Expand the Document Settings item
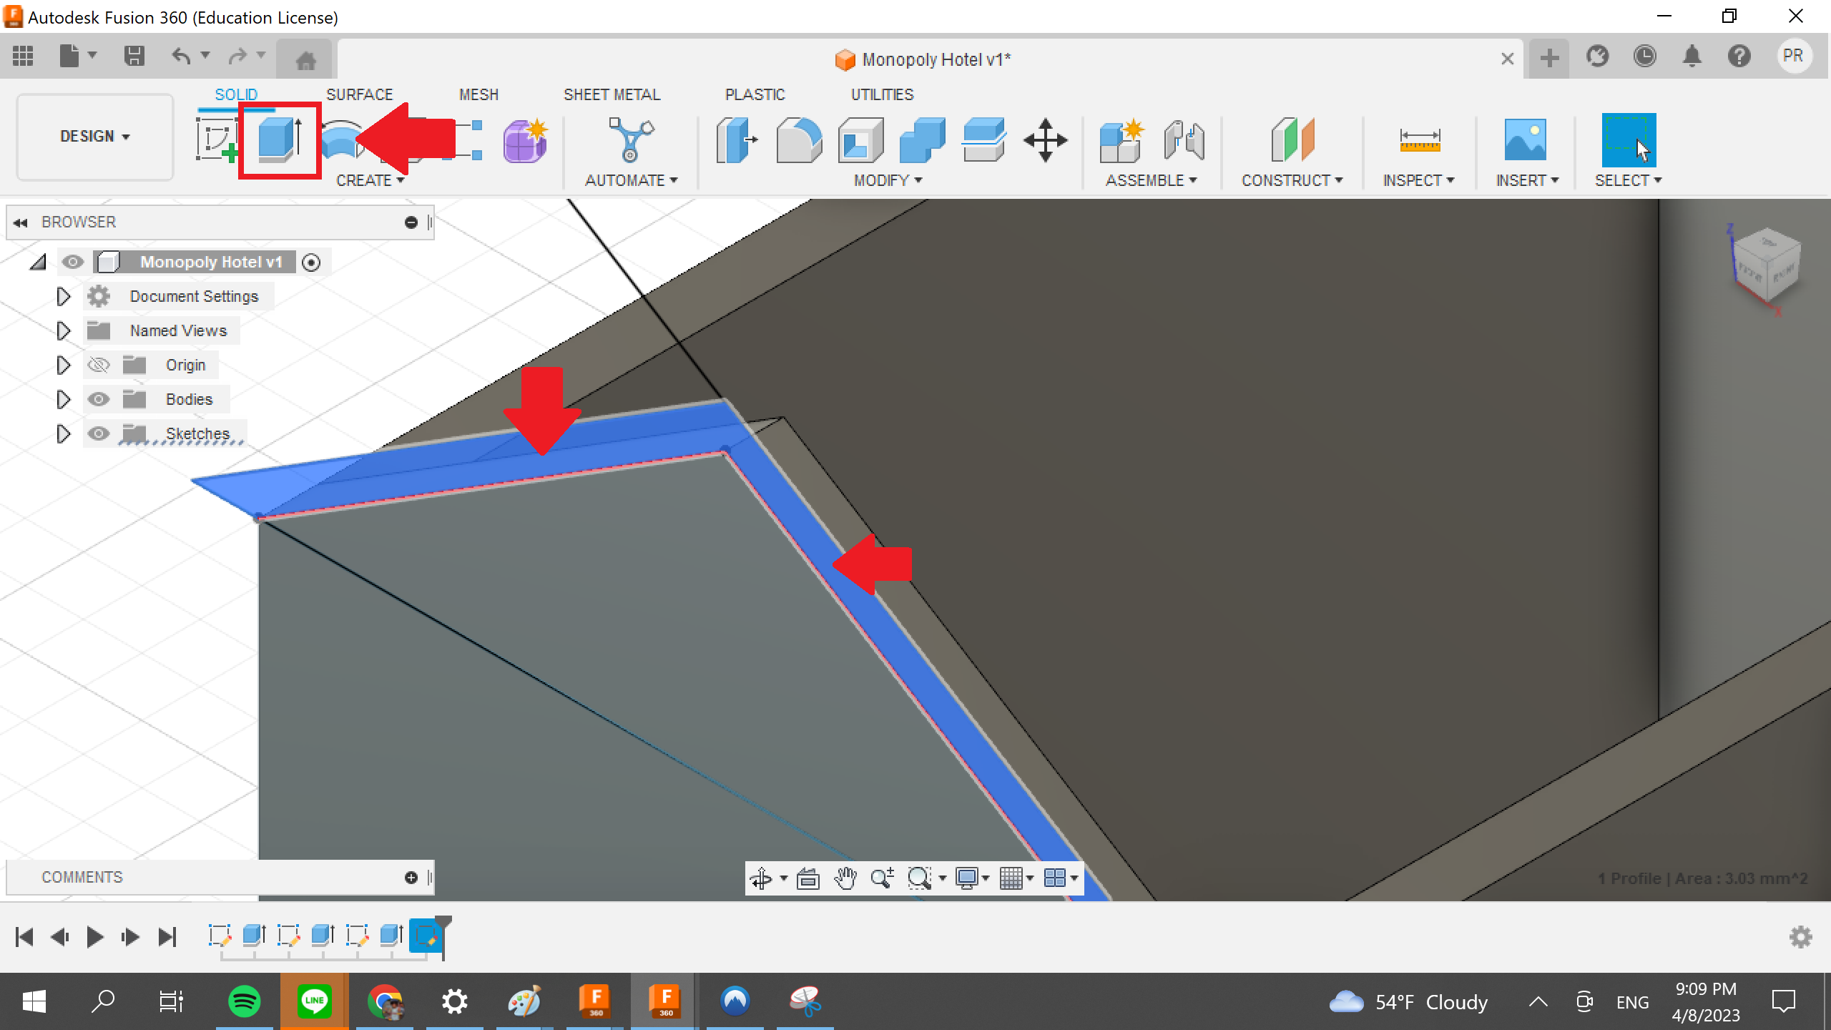 click(x=63, y=295)
